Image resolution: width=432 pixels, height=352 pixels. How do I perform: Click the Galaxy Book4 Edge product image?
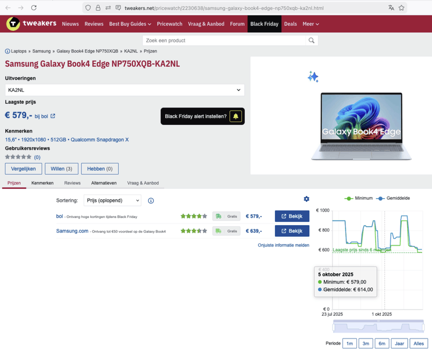coord(361,126)
